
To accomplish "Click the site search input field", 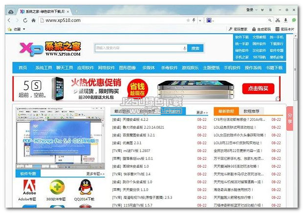I will tap(139, 48).
